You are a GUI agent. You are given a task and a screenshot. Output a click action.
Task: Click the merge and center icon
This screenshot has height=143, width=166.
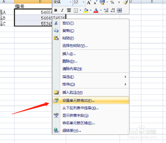[119, 10]
